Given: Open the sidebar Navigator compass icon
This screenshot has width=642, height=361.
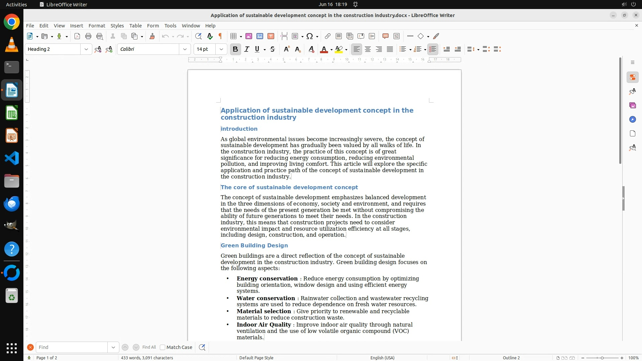Looking at the screenshot, I should pos(632,120).
